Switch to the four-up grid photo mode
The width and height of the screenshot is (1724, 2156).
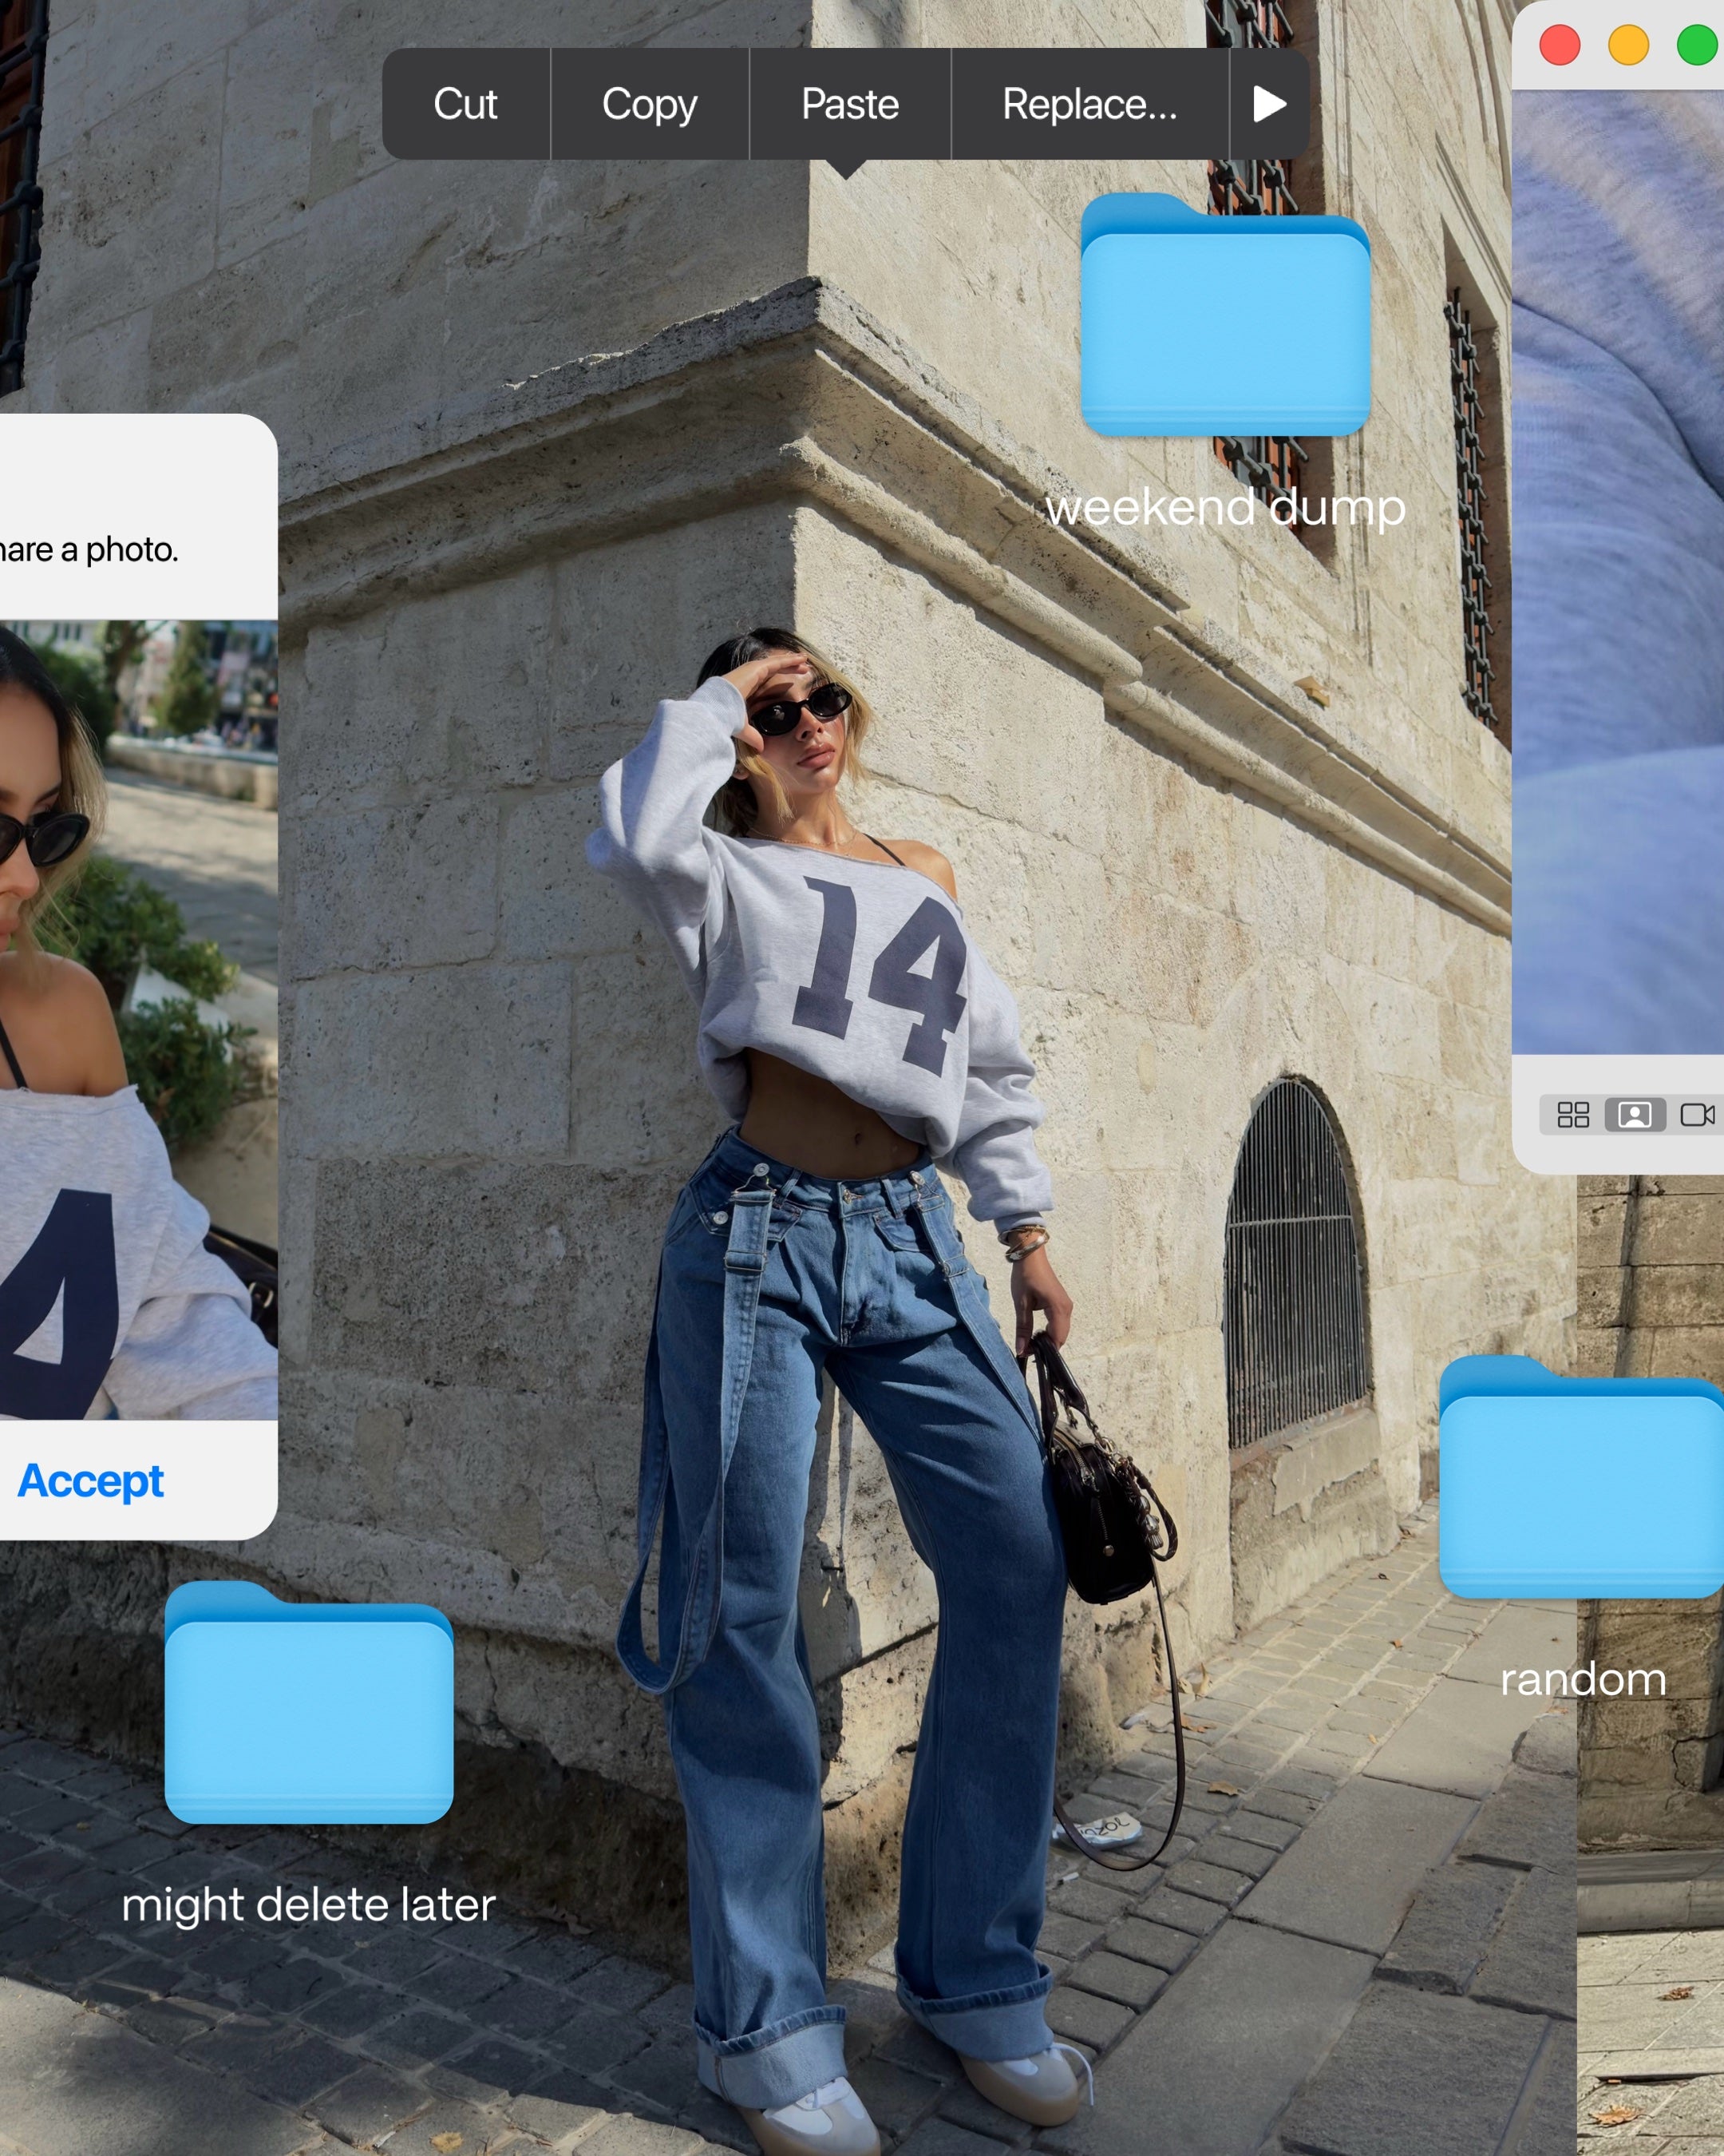pos(1573,1114)
